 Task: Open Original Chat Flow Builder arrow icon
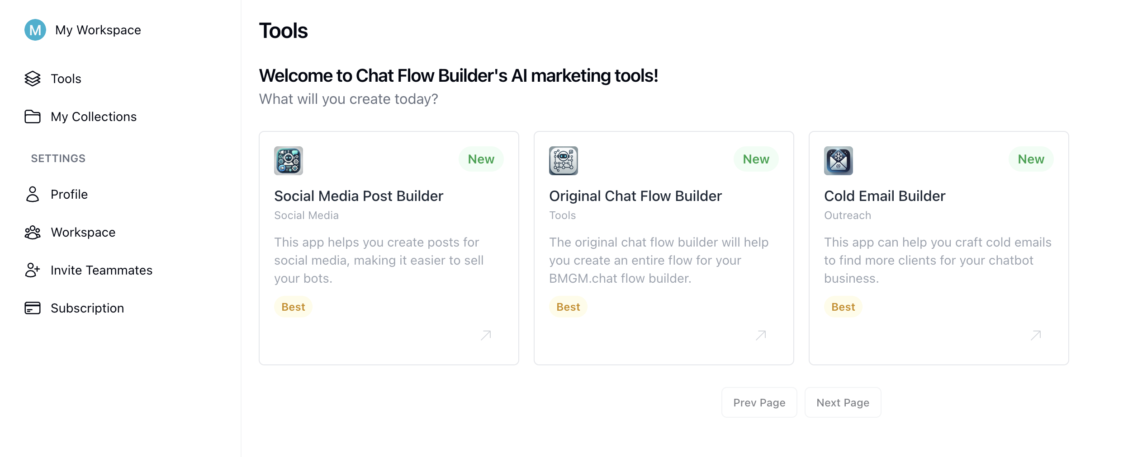761,335
